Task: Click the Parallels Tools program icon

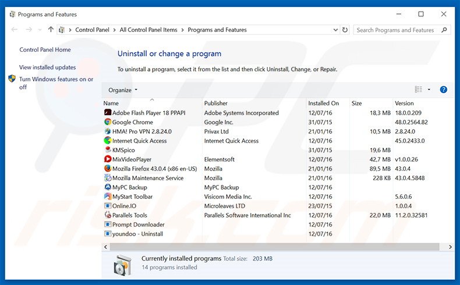Action: pyautogui.click(x=108, y=215)
